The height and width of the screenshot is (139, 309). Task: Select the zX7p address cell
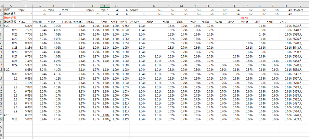click(x=168, y=22)
